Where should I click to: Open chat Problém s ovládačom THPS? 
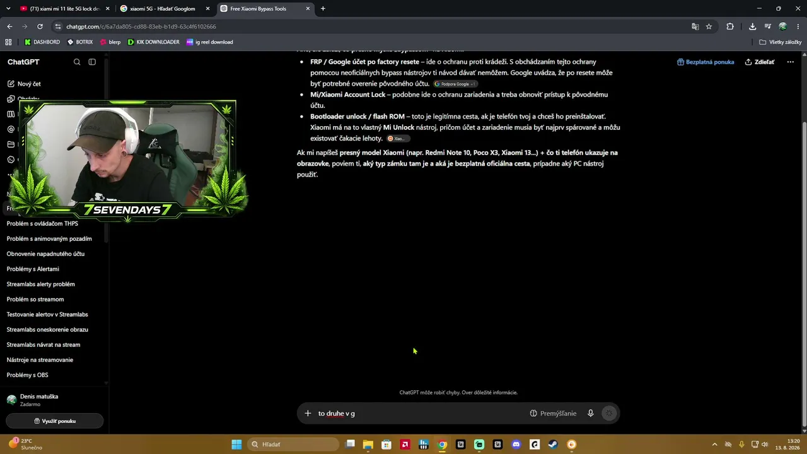(42, 224)
